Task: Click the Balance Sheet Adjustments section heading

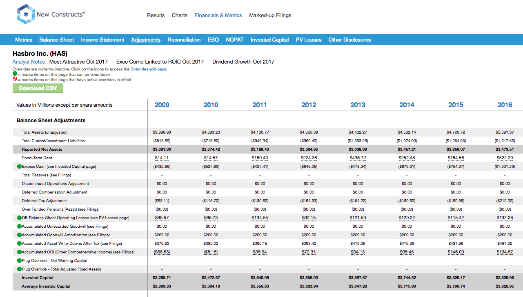Action: 51,121
